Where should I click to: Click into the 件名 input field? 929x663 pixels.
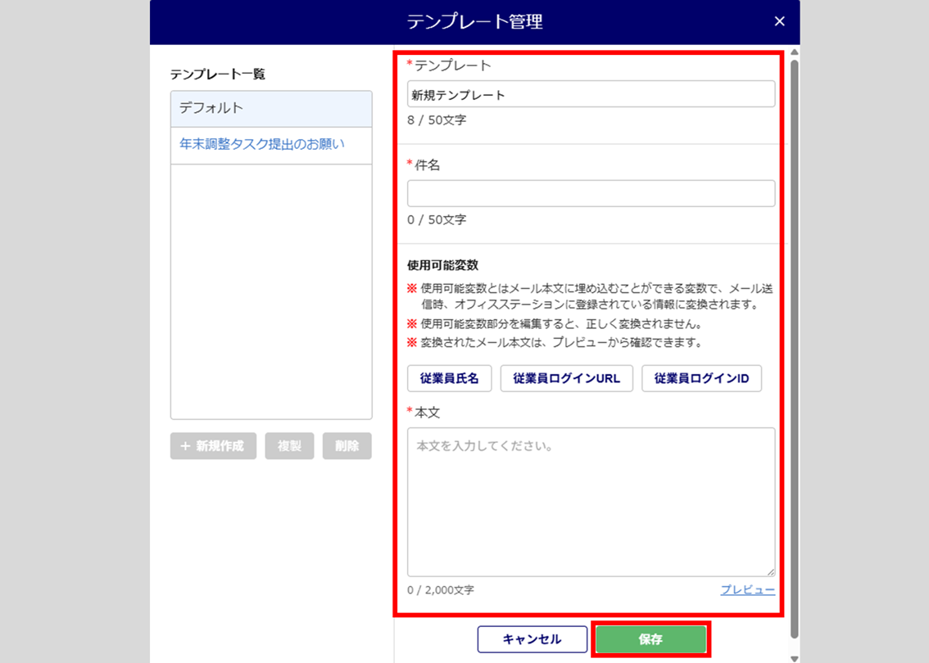[591, 193]
